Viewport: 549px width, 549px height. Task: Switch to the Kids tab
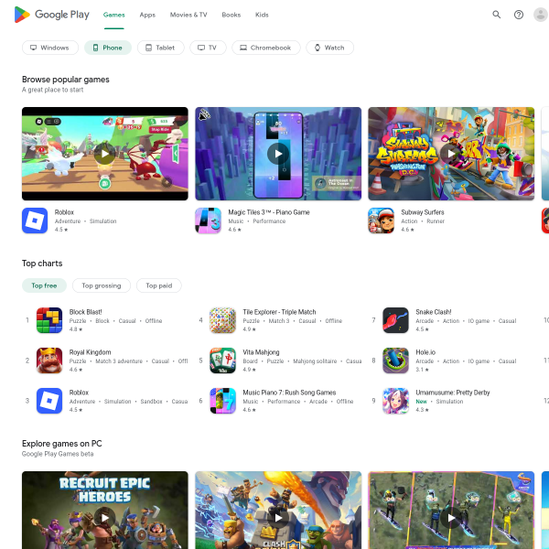click(x=262, y=15)
